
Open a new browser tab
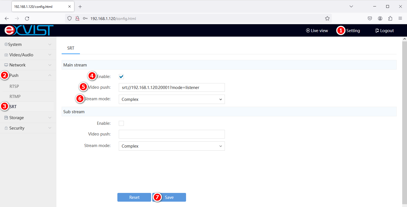point(80,7)
